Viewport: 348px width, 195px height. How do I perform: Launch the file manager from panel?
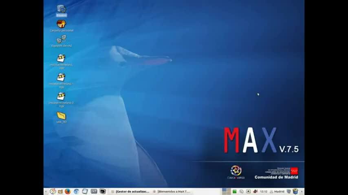pyautogui.click(x=60, y=191)
